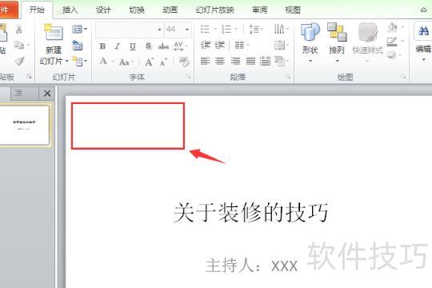This screenshot has width=432, height=288.
Task: Switch to the 动画 (Animations) tab
Action: (170, 10)
